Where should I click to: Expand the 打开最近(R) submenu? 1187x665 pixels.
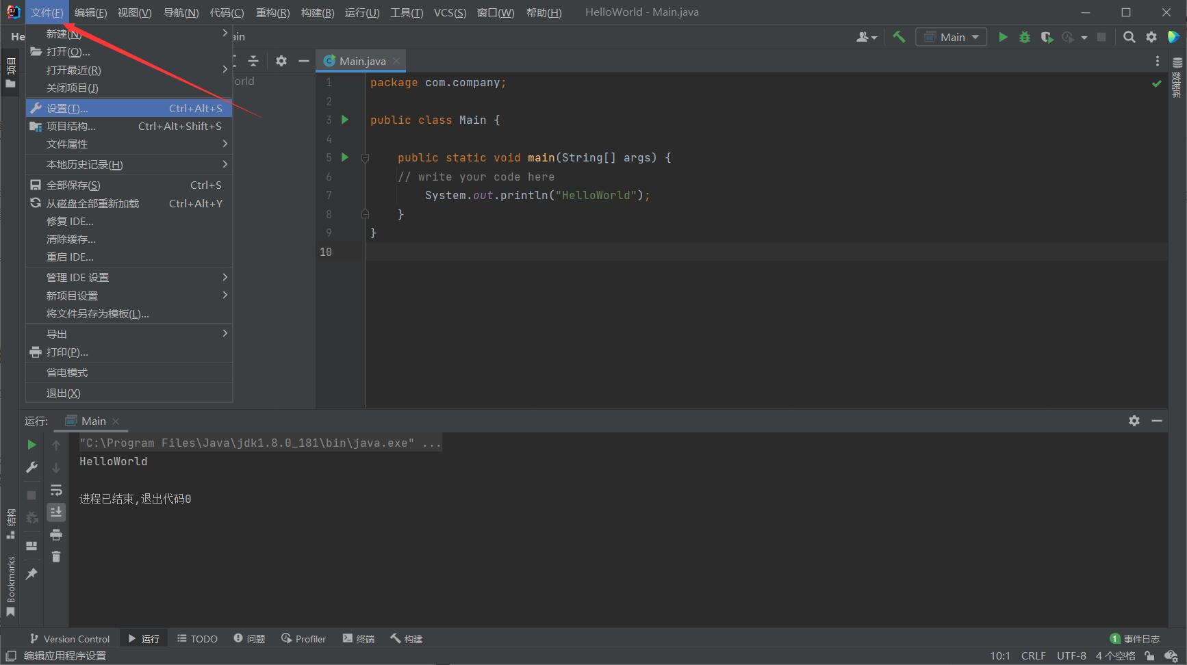(129, 70)
